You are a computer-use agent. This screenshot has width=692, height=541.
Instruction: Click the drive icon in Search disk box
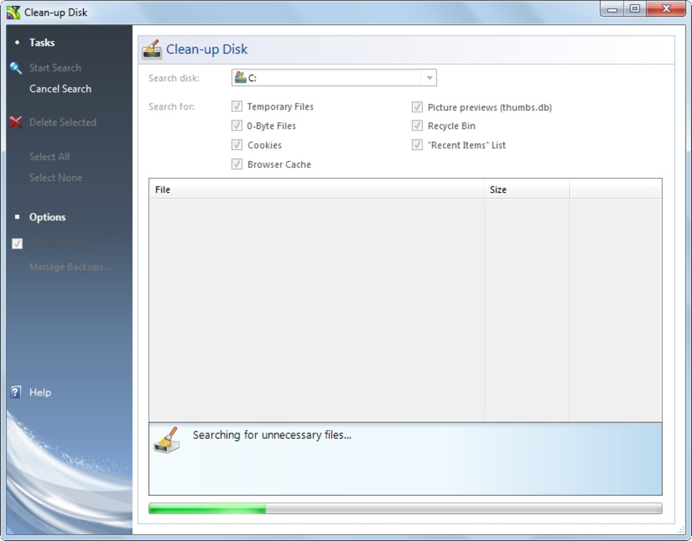point(240,77)
